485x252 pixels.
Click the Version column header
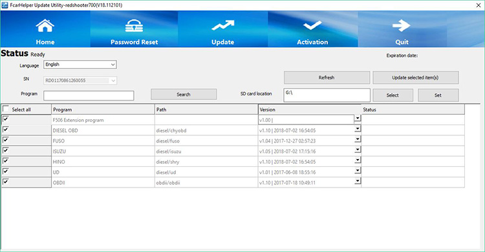(x=310, y=110)
